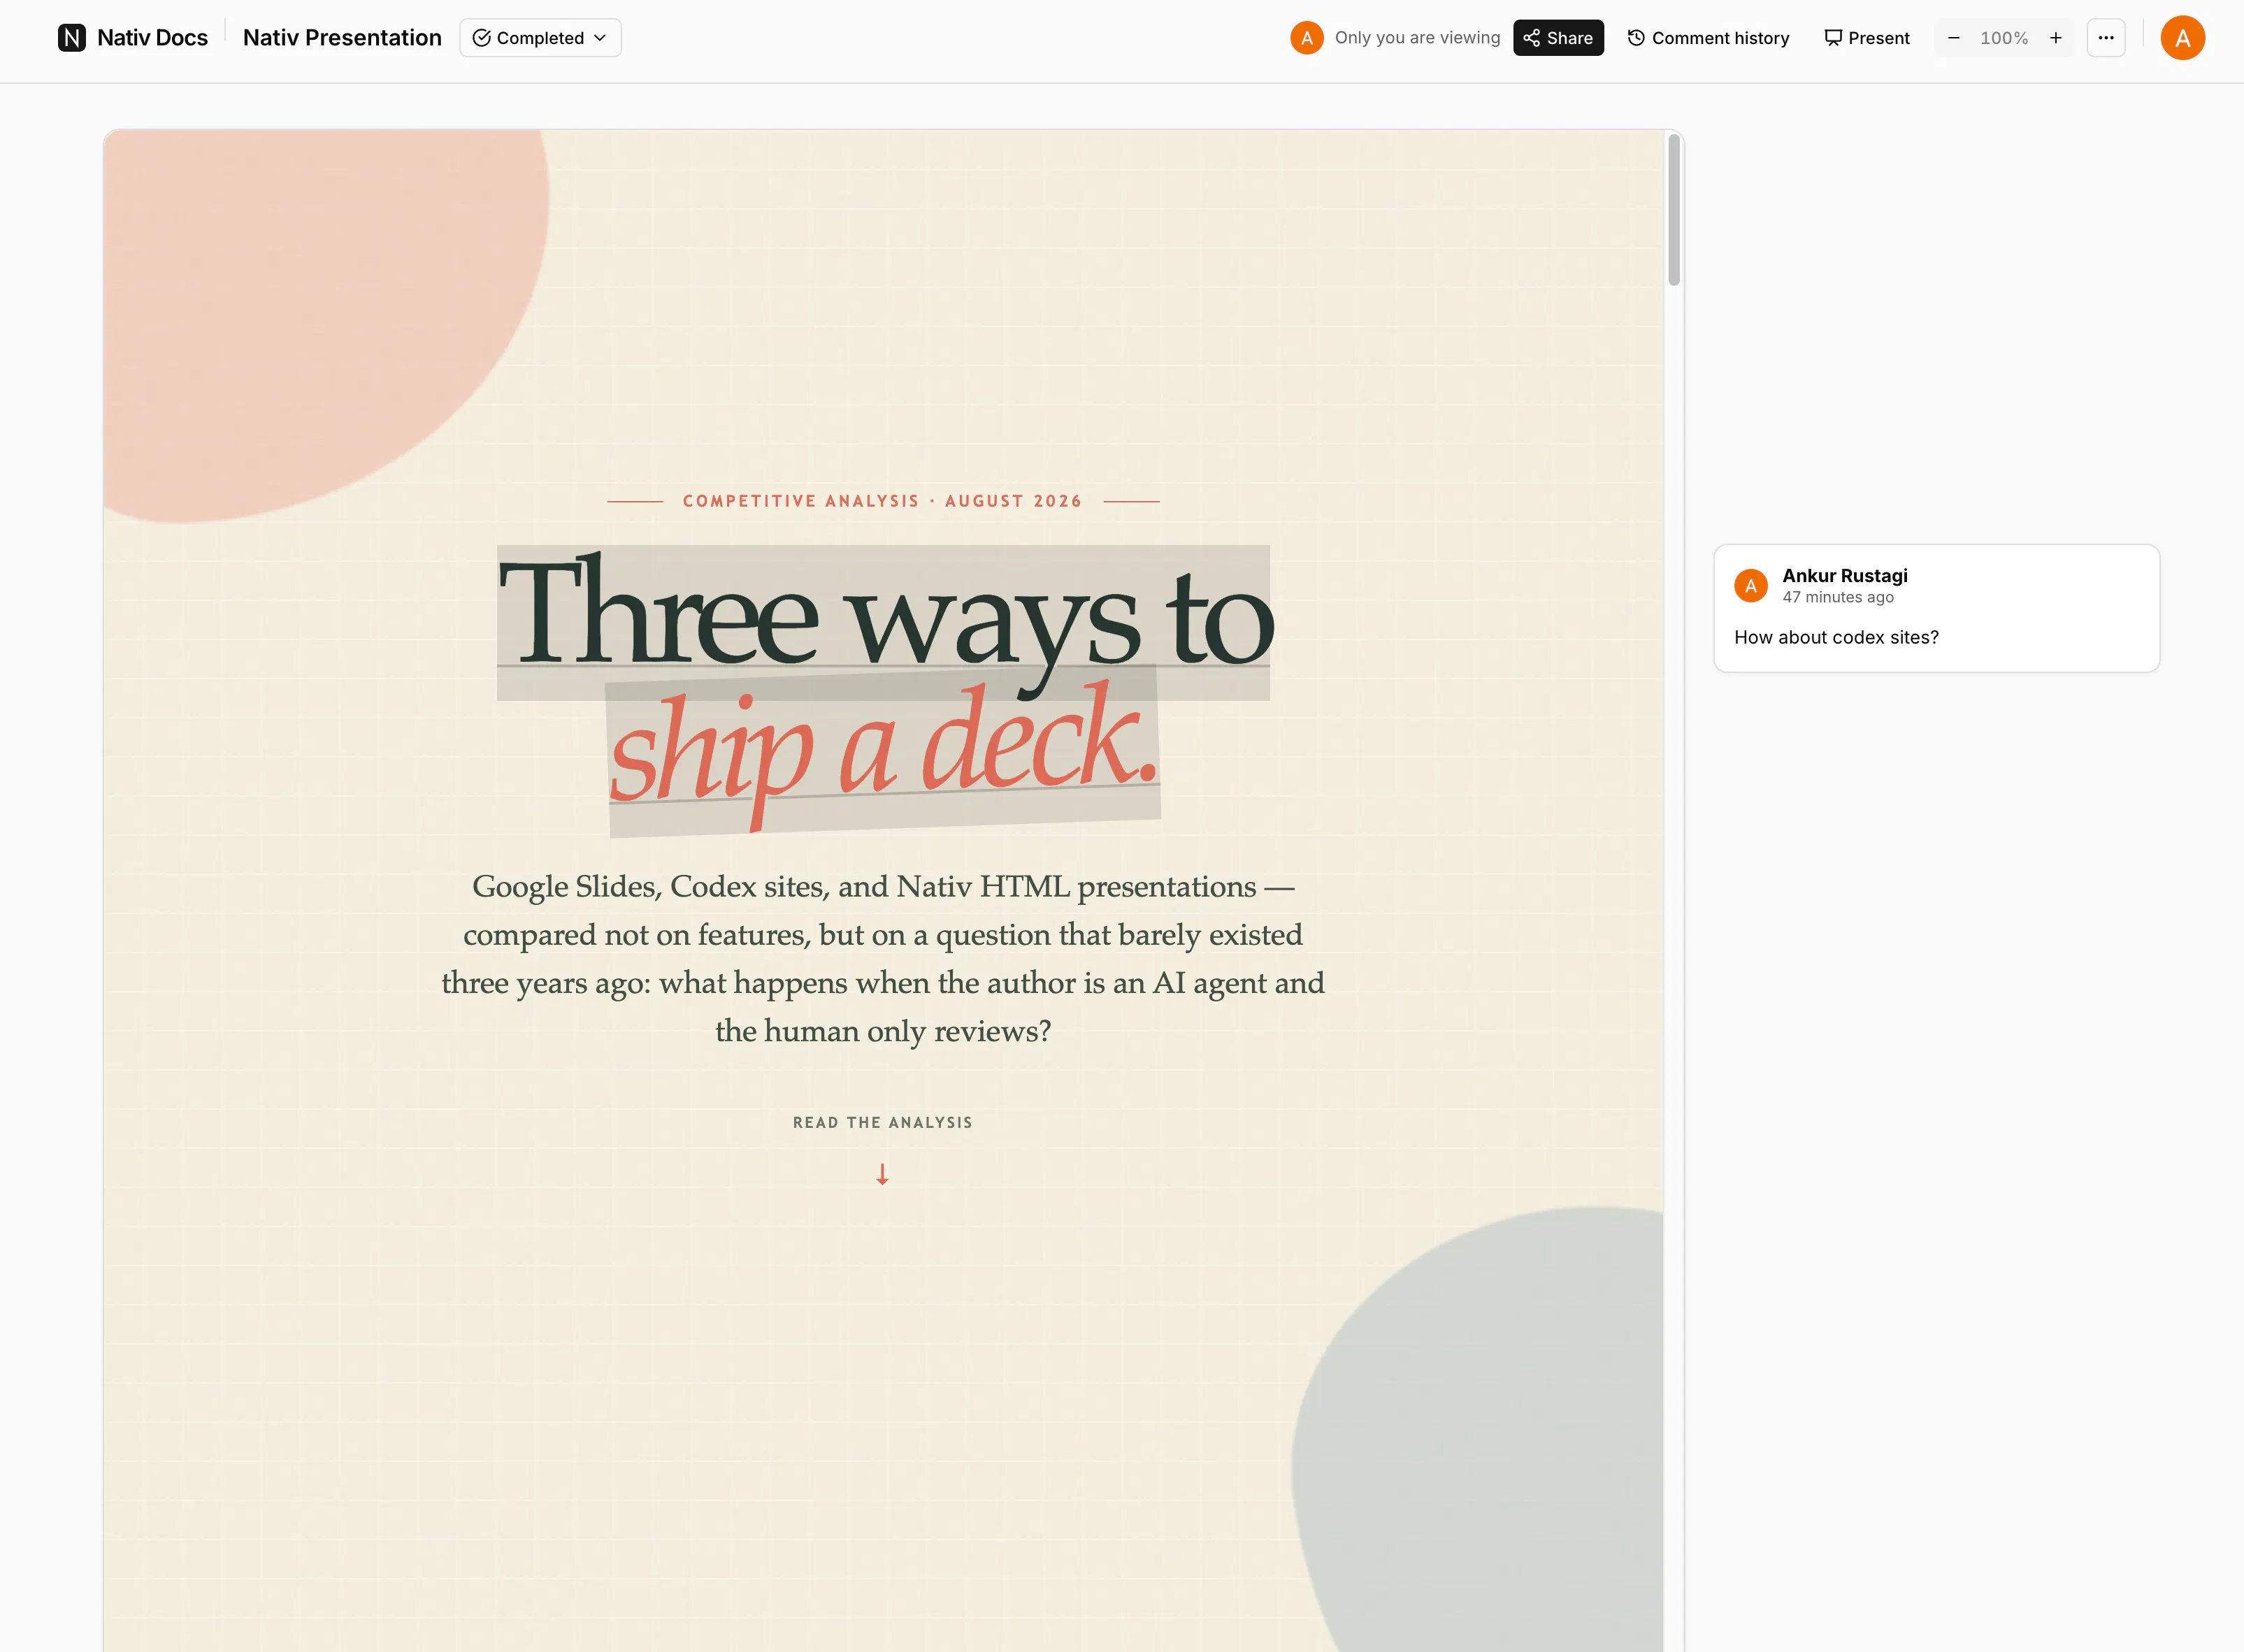This screenshot has height=1652, width=2244.
Task: Open the Nativ Docs home link
Action: click(x=133, y=38)
